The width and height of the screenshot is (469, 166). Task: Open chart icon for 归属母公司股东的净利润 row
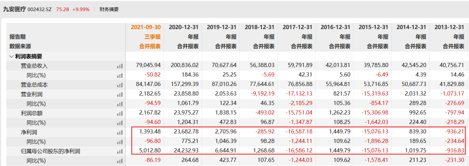120,151
